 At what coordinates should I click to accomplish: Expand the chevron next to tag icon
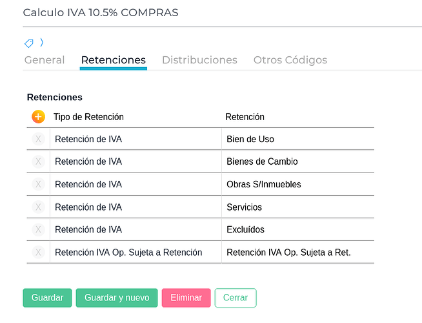42,43
